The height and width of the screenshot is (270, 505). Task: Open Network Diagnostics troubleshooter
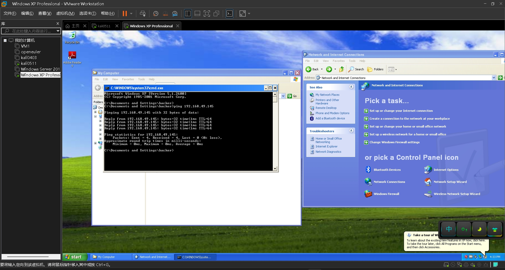click(x=328, y=152)
